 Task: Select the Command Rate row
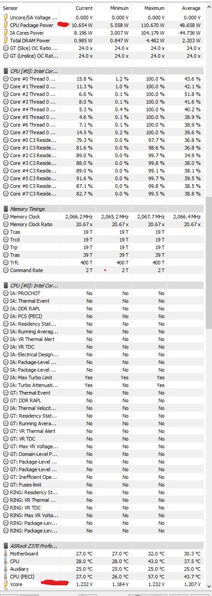click(102, 270)
